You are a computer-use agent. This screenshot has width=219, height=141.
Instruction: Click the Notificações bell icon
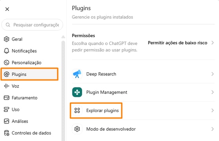click(x=6, y=51)
